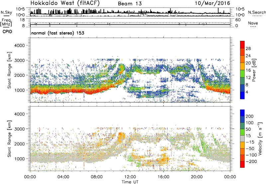Click the '60' Nave axis tick
This screenshot has height=184, width=266.
(238, 20)
